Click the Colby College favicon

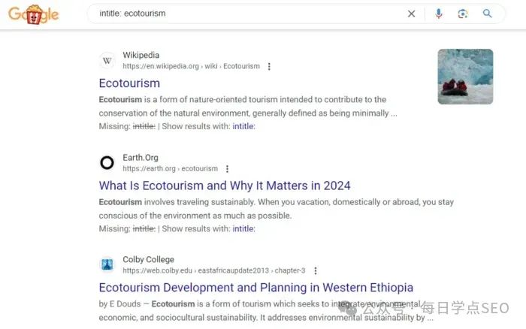point(107,264)
